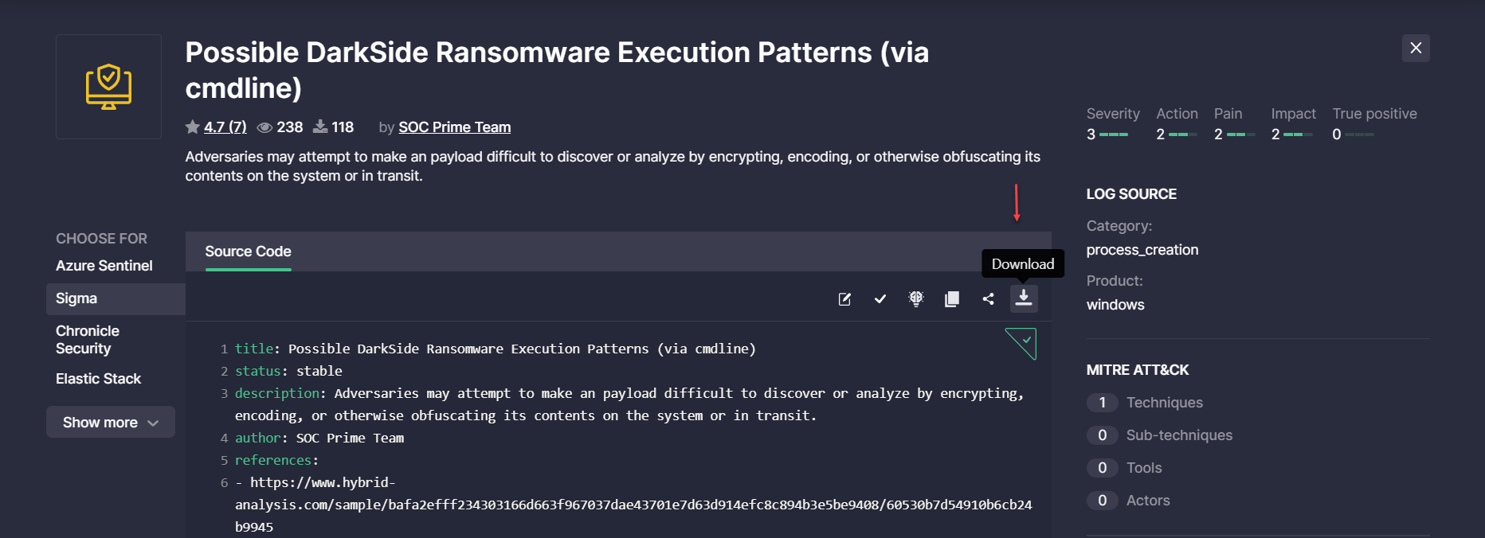This screenshot has height=538, width=1485.
Task: Click the shield monitor rule logo
Action: click(x=108, y=87)
